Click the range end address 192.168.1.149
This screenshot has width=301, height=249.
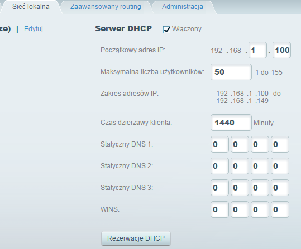242,101
